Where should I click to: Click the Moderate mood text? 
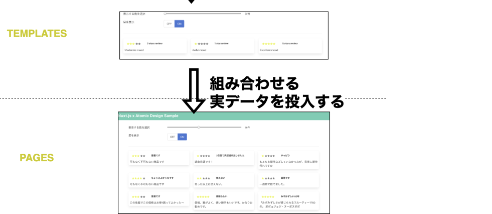point(134,50)
